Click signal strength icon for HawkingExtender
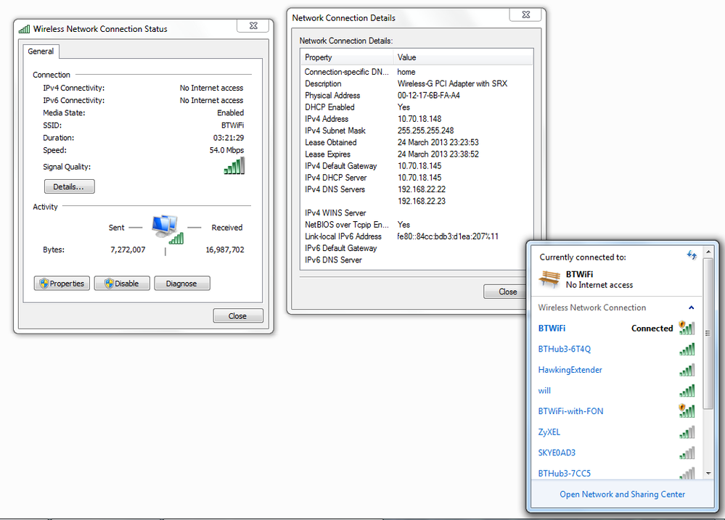 (x=687, y=370)
